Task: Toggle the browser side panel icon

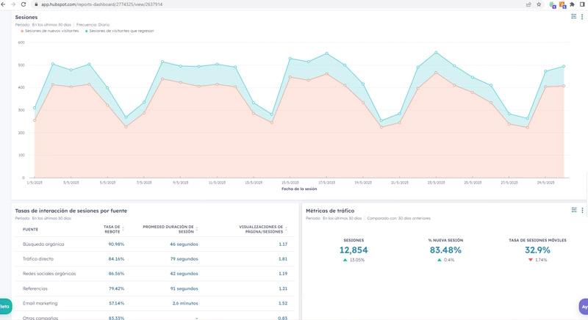Action: tap(582, 4)
